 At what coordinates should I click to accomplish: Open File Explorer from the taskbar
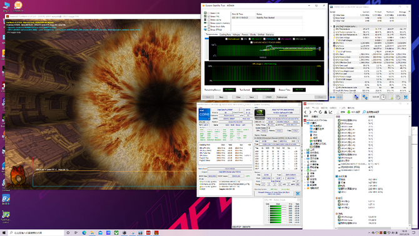click(92, 233)
